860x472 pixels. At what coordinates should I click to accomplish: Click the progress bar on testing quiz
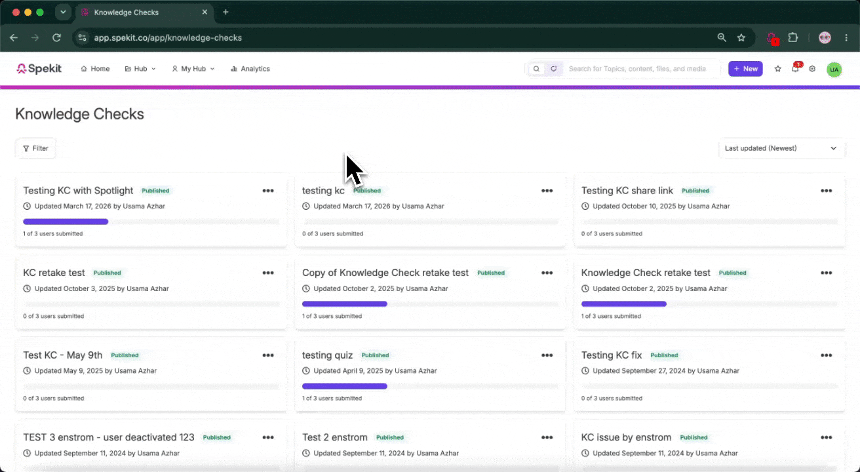(x=430, y=386)
